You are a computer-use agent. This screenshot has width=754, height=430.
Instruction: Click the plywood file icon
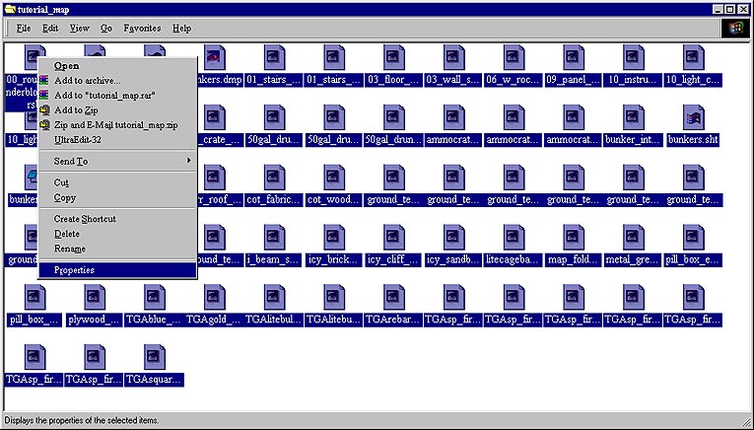click(x=94, y=298)
